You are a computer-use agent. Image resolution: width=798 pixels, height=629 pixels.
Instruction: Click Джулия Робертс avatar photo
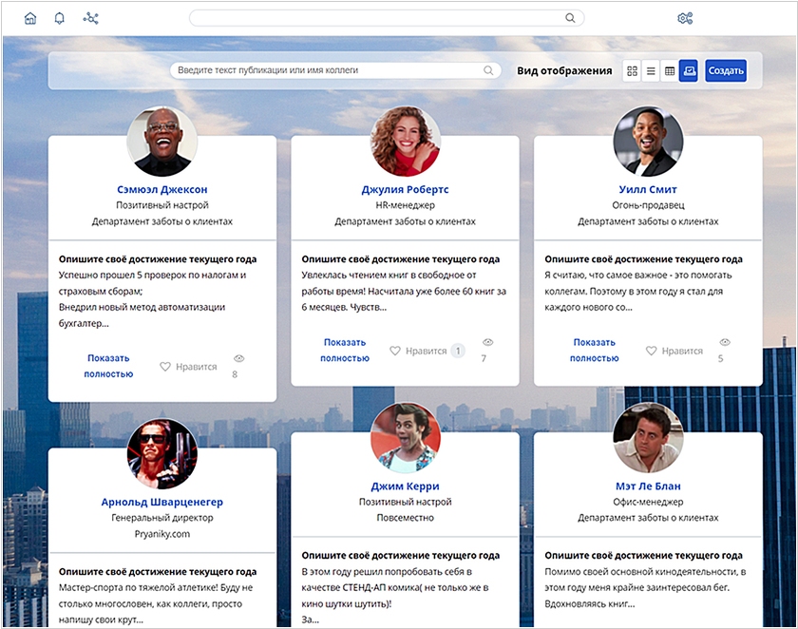click(405, 142)
